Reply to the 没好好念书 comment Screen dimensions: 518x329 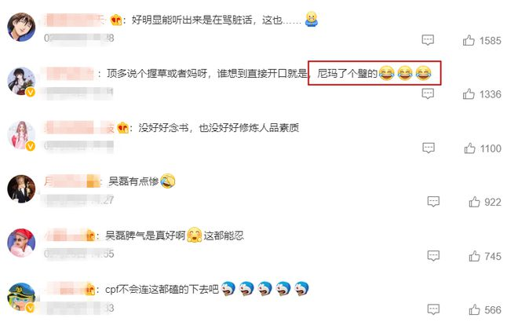click(429, 148)
